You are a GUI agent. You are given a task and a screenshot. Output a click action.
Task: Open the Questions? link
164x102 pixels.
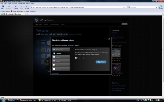tap(55, 73)
